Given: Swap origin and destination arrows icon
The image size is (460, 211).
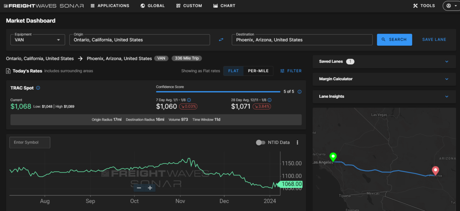Looking at the screenshot, I should [x=221, y=40].
